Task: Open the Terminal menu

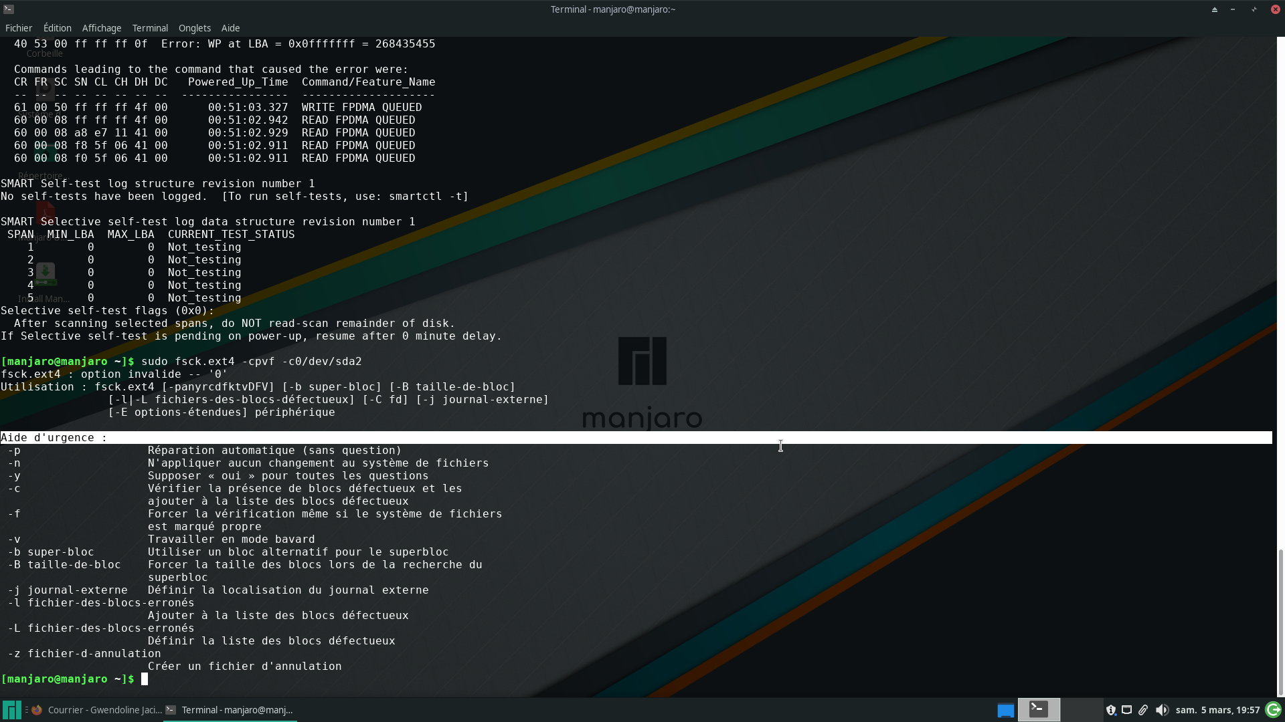Action: [x=150, y=28]
